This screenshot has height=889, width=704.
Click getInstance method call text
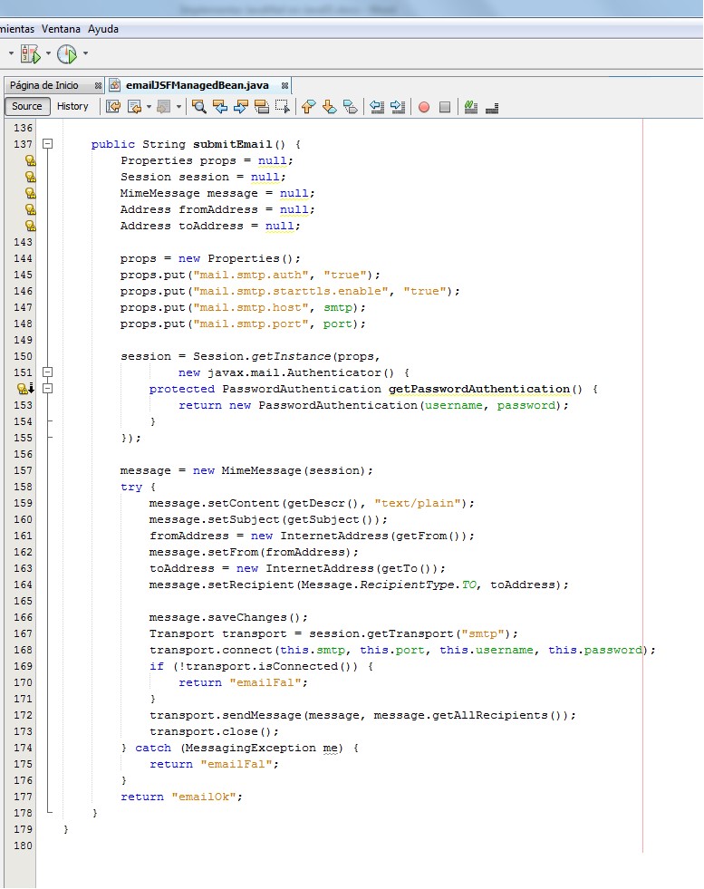coord(291,357)
